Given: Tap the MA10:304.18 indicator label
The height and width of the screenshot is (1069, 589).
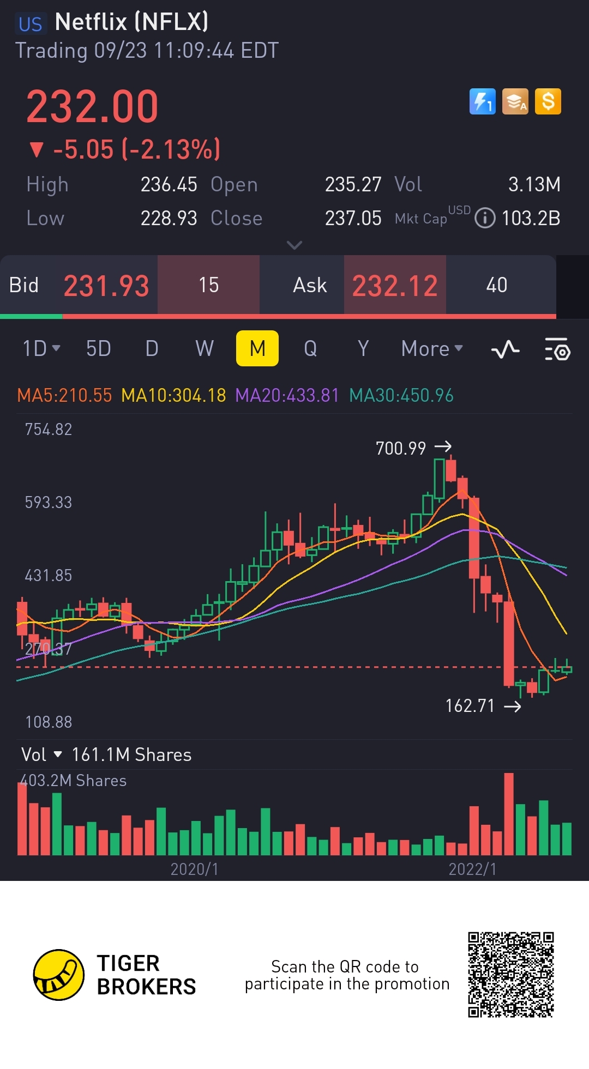Looking at the screenshot, I should tap(173, 395).
